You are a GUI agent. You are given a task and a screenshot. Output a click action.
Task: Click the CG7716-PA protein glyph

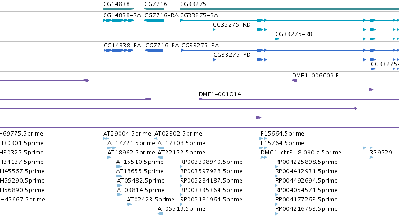tap(154, 50)
